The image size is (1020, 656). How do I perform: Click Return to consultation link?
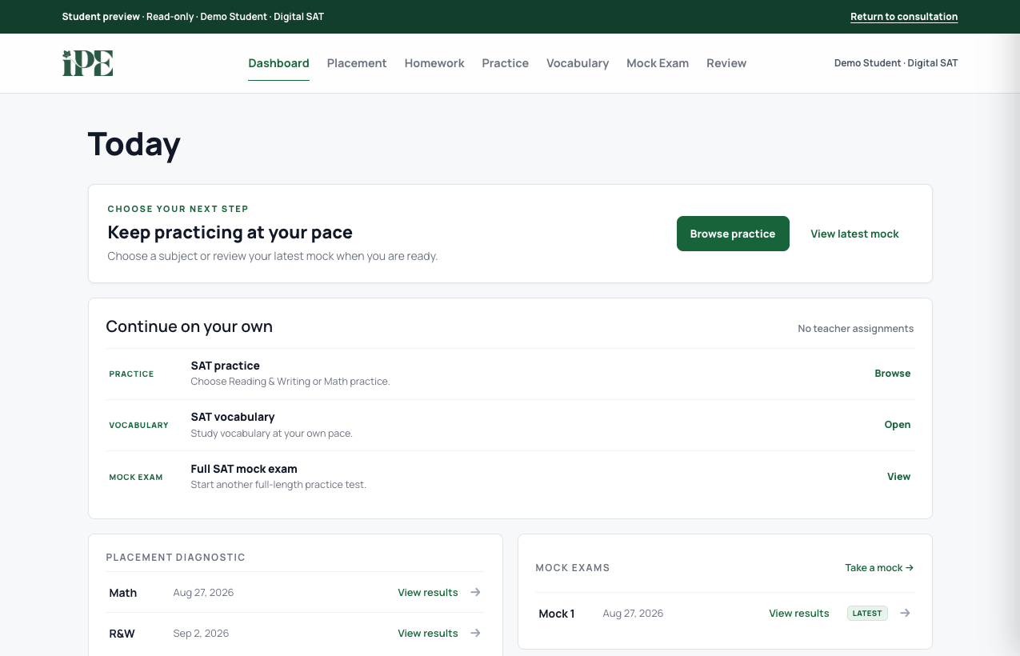tap(904, 17)
